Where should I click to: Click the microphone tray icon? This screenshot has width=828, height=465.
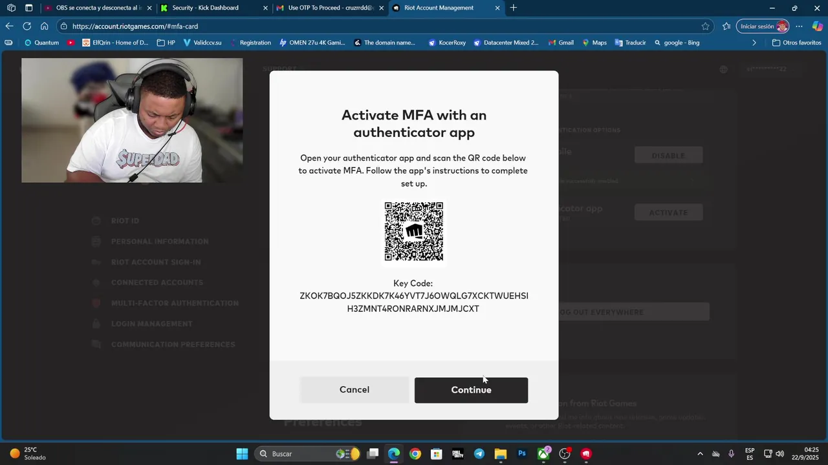point(732,454)
